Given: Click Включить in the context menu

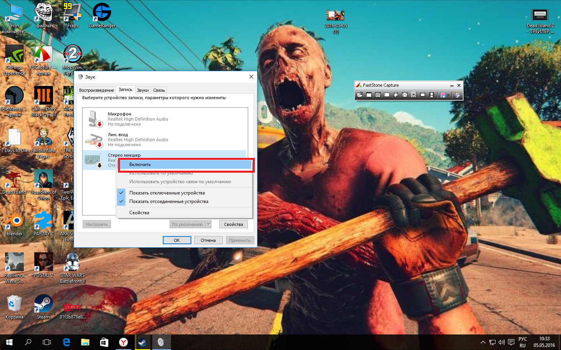Looking at the screenshot, I should click(185, 164).
